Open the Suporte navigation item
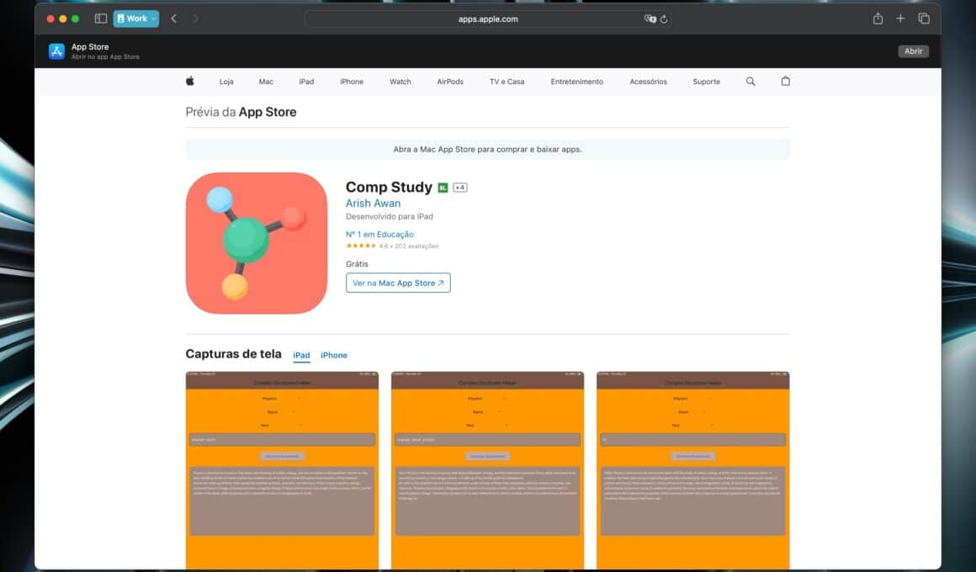This screenshot has height=572, width=976. (x=707, y=82)
